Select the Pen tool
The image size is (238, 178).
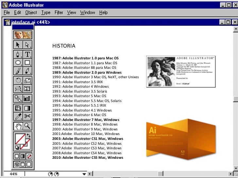click(18, 54)
